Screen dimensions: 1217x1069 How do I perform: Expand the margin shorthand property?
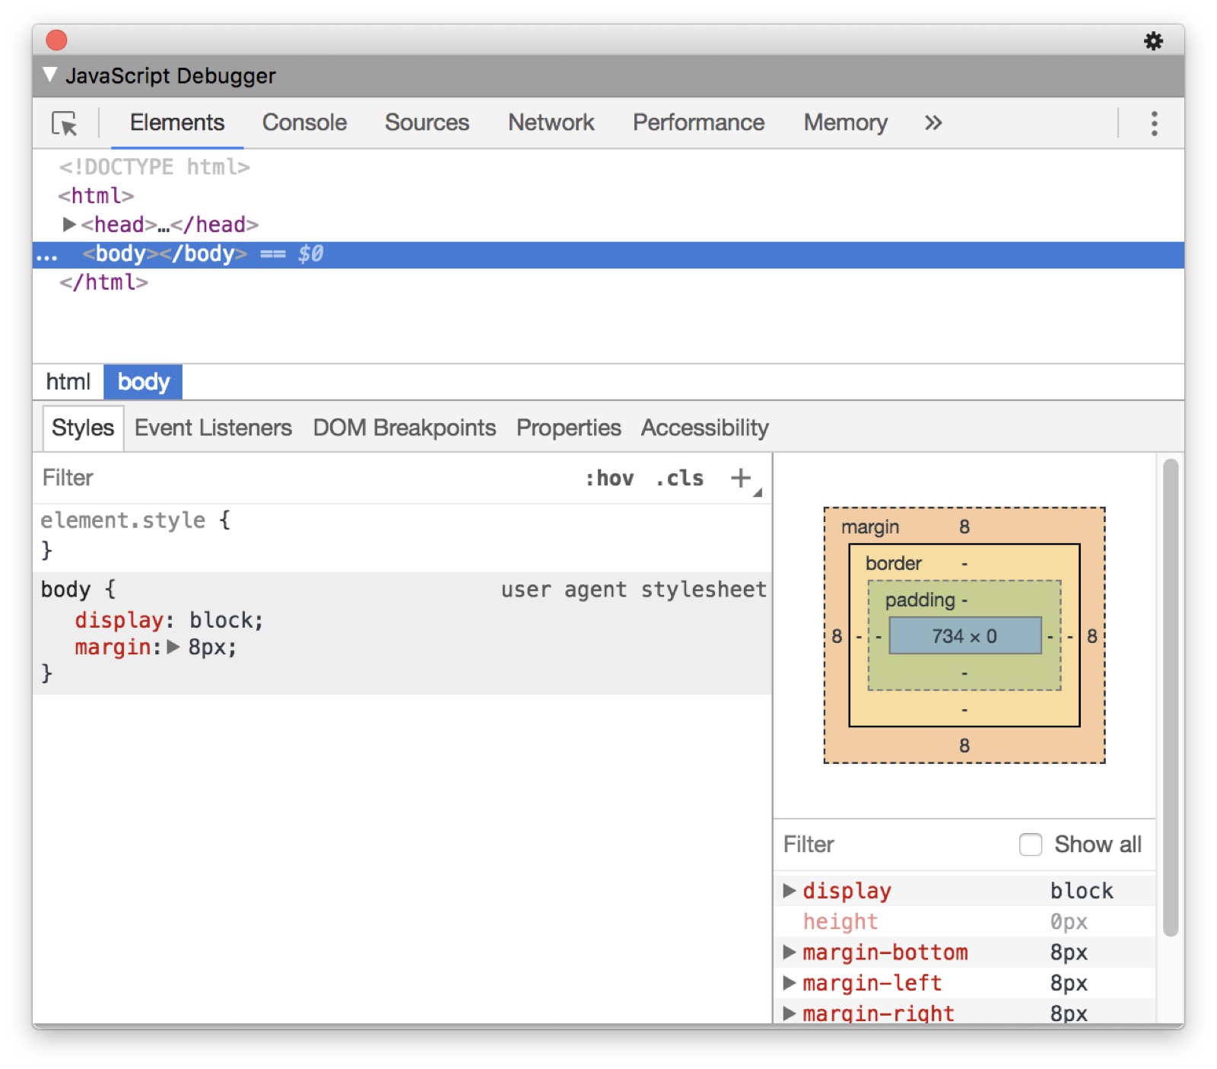(173, 647)
